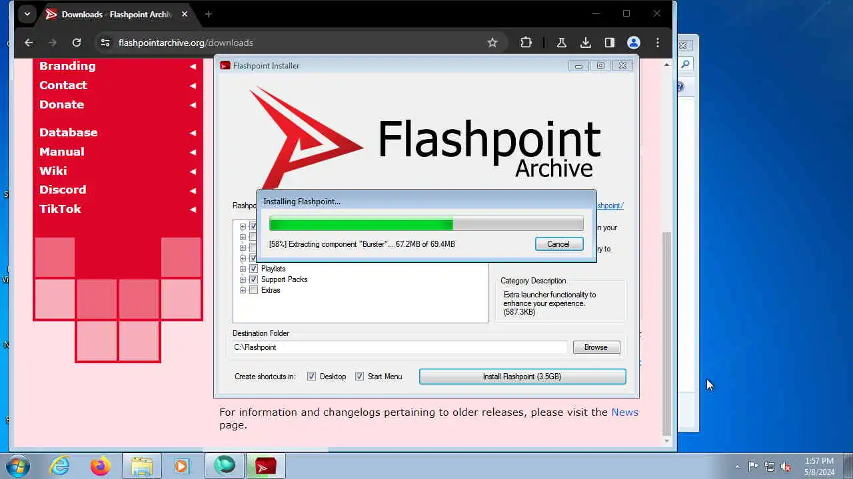Open Windows Explorer from the taskbar

tap(142, 466)
